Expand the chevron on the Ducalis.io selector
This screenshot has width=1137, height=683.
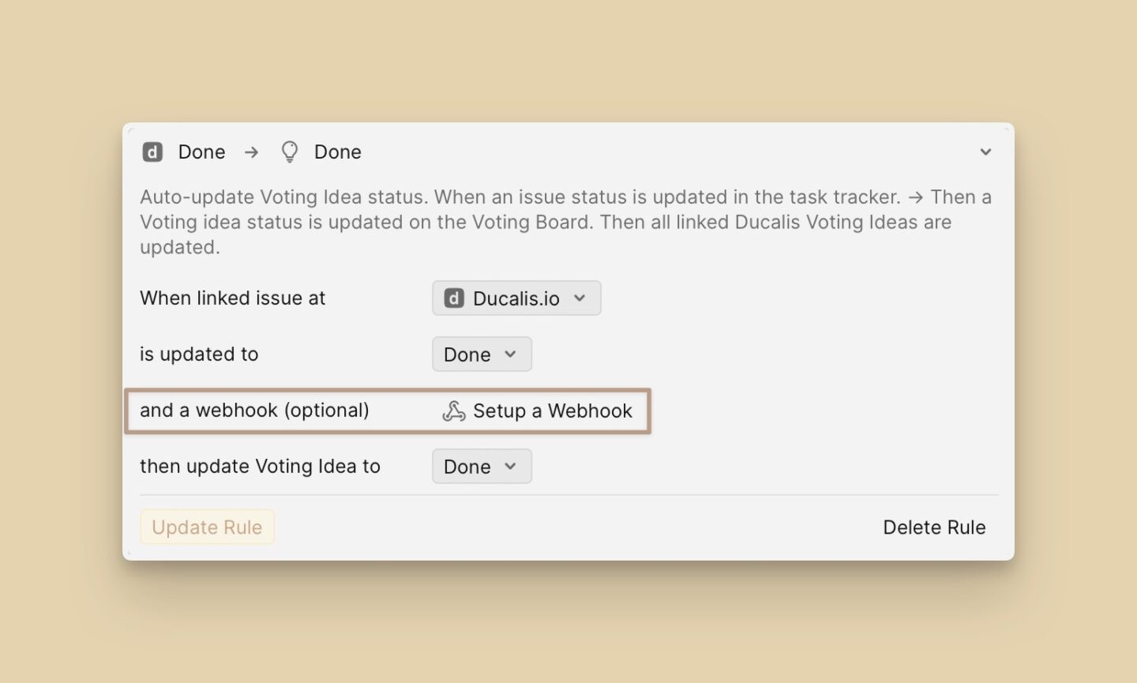pyautogui.click(x=580, y=298)
